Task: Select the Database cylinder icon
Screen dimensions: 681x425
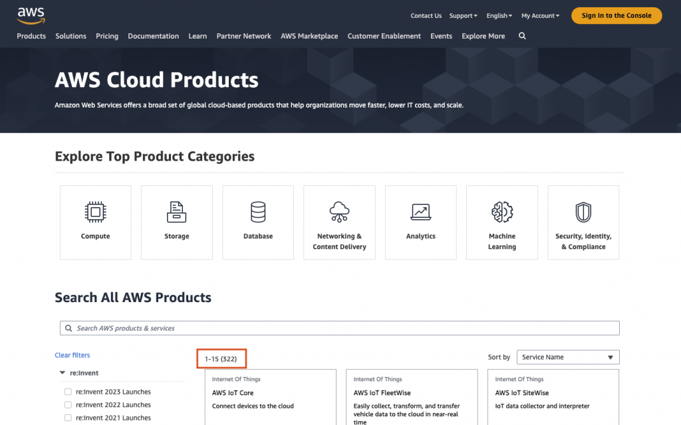Action: click(x=258, y=212)
